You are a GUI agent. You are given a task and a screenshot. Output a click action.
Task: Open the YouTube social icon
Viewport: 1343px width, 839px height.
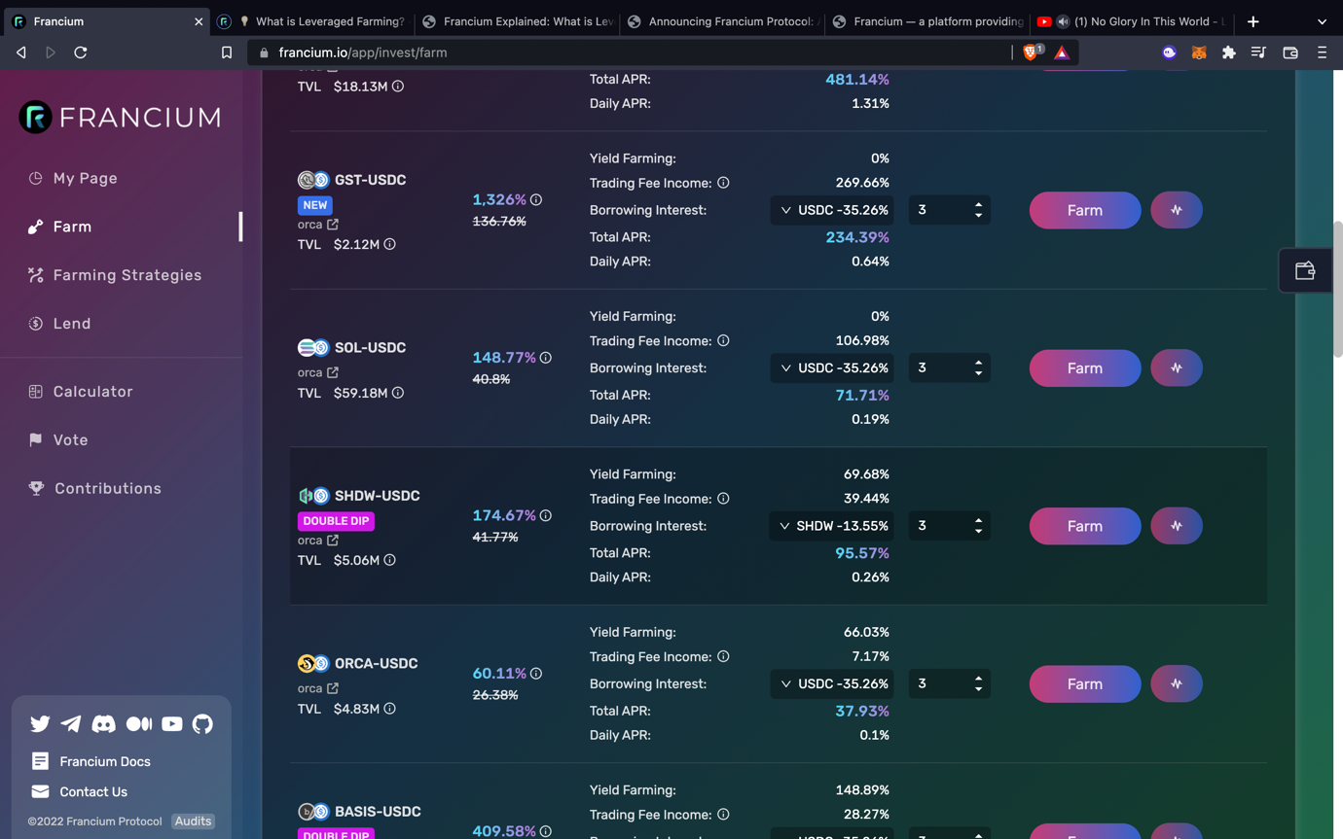[x=172, y=723]
